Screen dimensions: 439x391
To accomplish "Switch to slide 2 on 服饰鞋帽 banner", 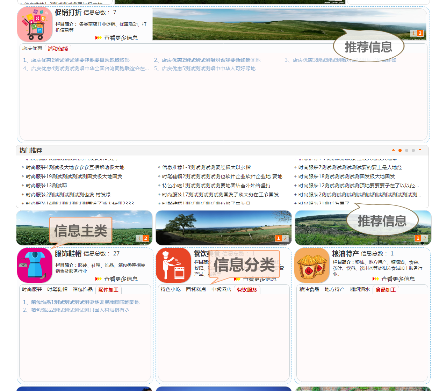I will point(146,238).
